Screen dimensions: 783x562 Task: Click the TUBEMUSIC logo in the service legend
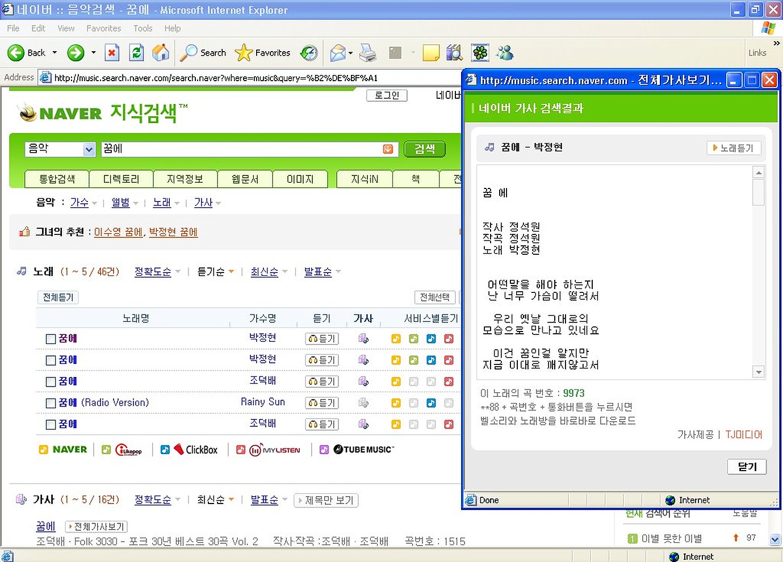pyautogui.click(x=363, y=450)
